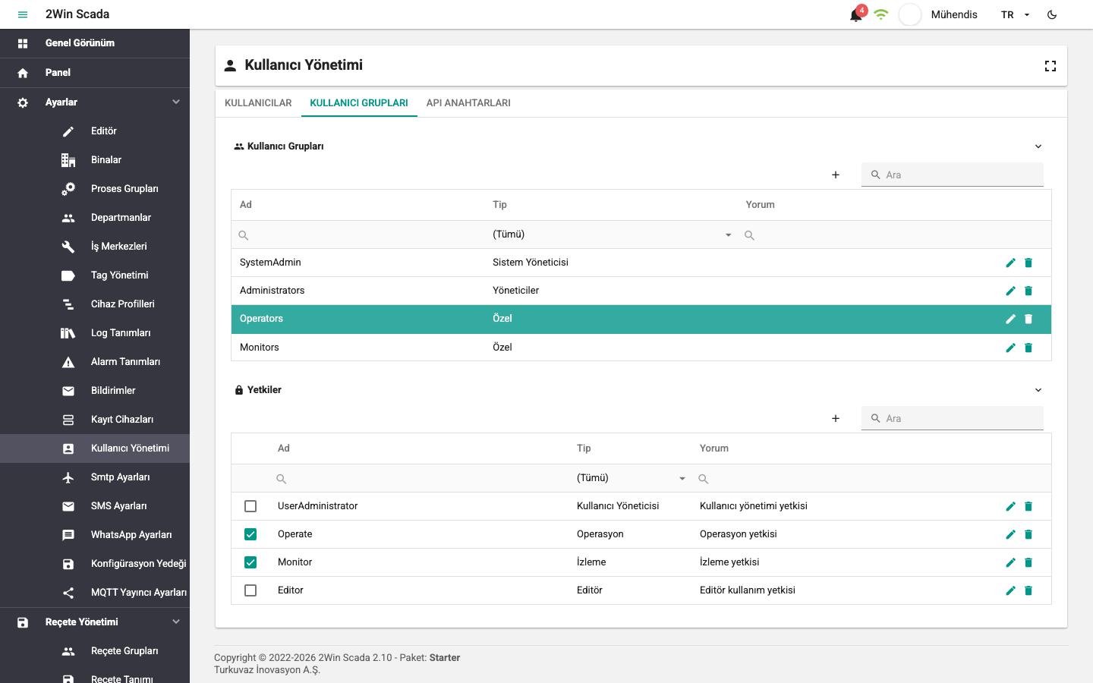This screenshot has height=683, width=1093.
Task: Edit the Monitor permission
Action: pyautogui.click(x=1010, y=562)
